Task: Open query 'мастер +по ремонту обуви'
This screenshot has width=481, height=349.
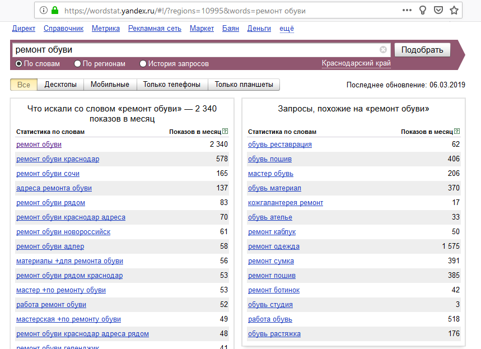Action: coord(61,290)
